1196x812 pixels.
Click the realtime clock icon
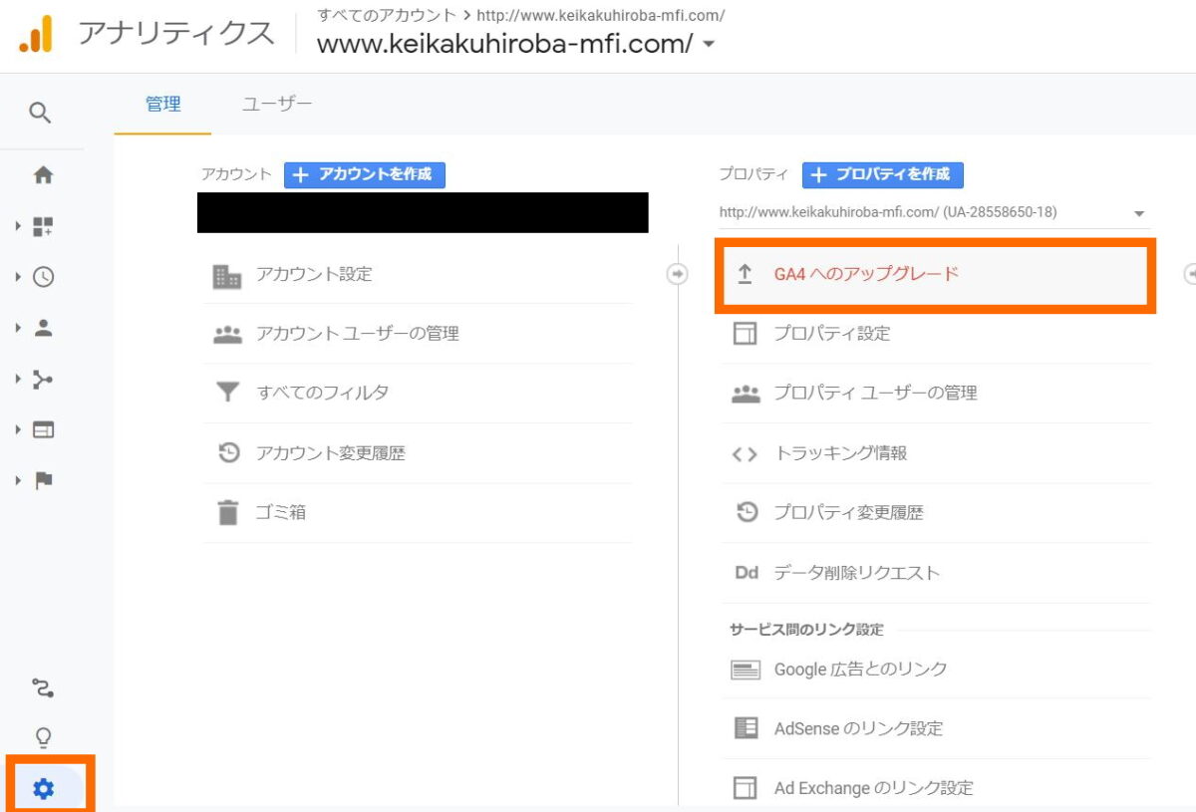point(43,278)
